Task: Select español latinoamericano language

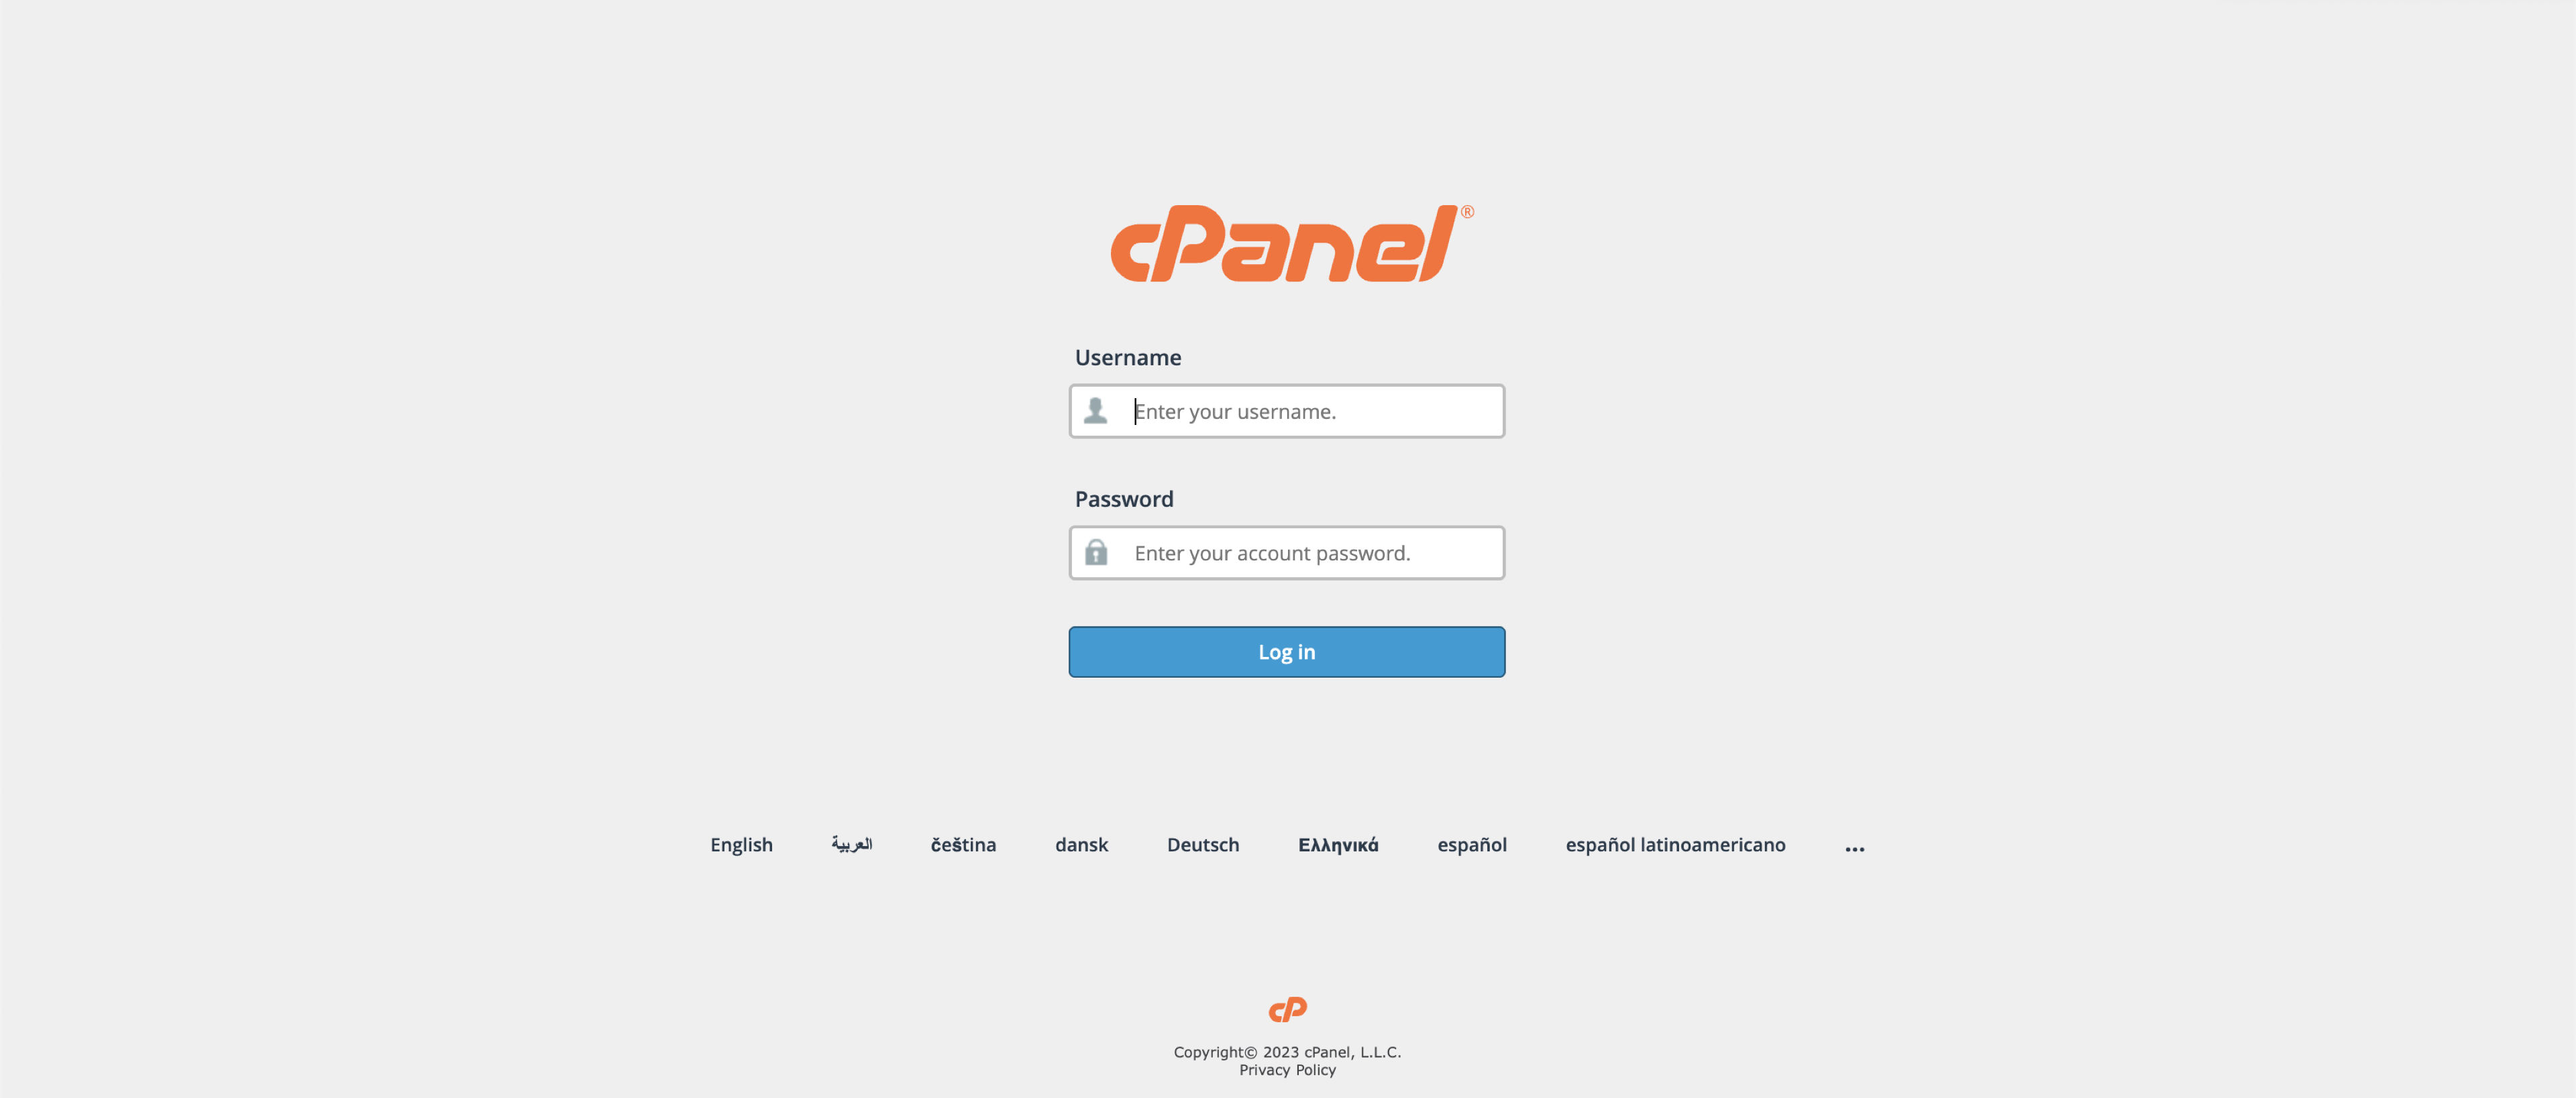Action: point(1674,843)
